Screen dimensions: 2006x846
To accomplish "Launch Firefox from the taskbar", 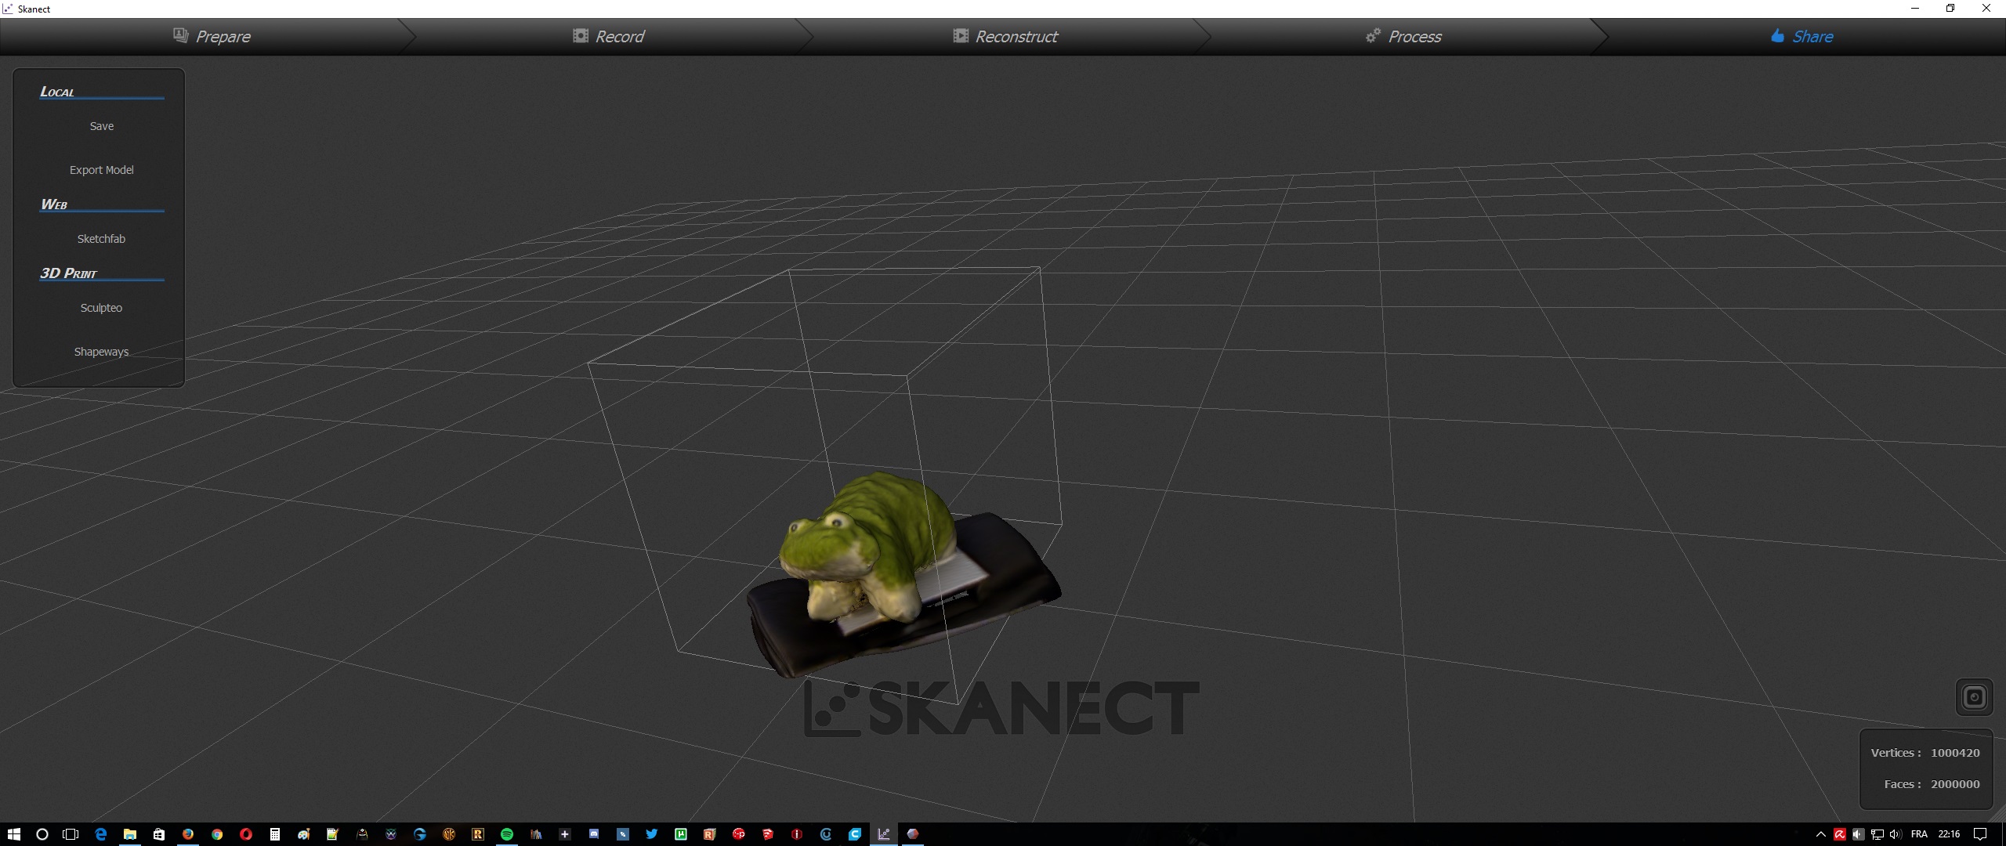I will [188, 834].
